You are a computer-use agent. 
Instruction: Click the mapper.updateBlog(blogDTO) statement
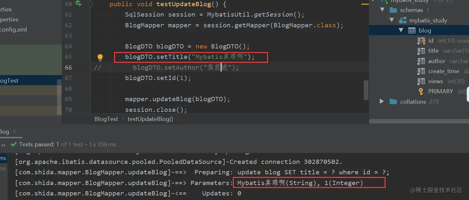pyautogui.click(x=178, y=99)
